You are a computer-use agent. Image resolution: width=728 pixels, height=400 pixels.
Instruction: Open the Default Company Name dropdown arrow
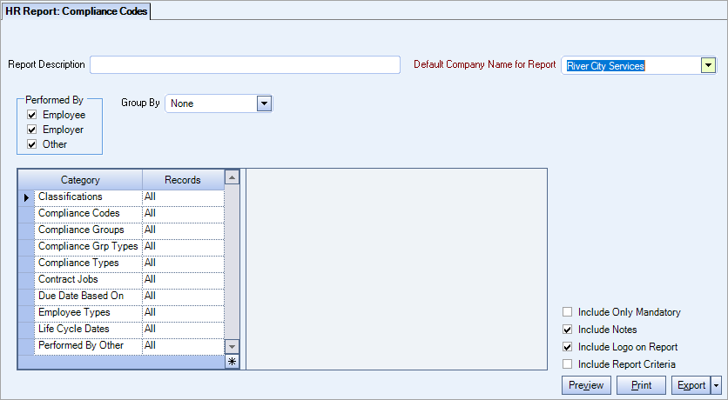point(708,65)
